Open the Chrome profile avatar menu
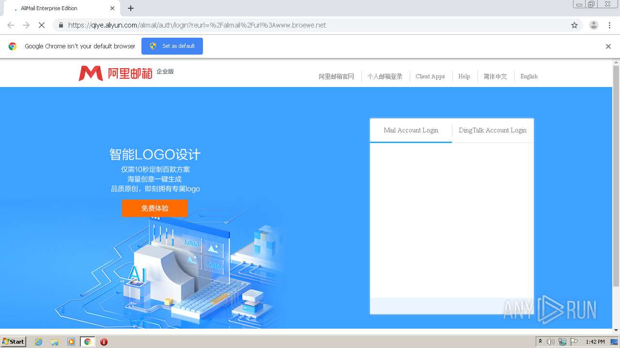The image size is (620, 348). pos(593,25)
